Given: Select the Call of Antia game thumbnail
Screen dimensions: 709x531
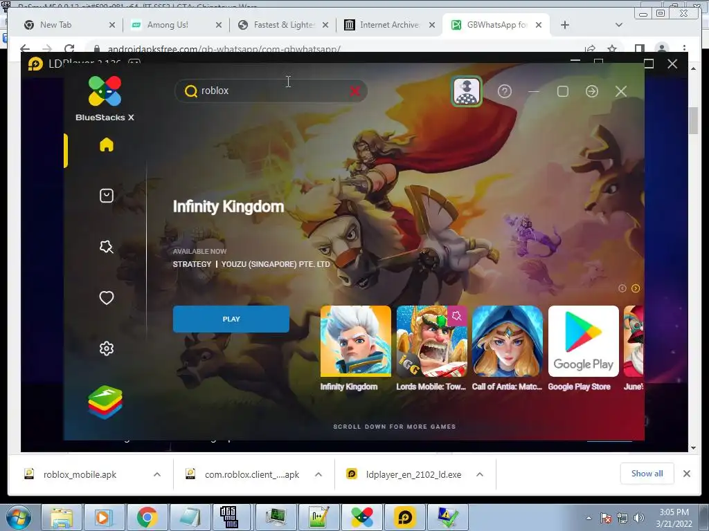Looking at the screenshot, I should click(508, 342).
